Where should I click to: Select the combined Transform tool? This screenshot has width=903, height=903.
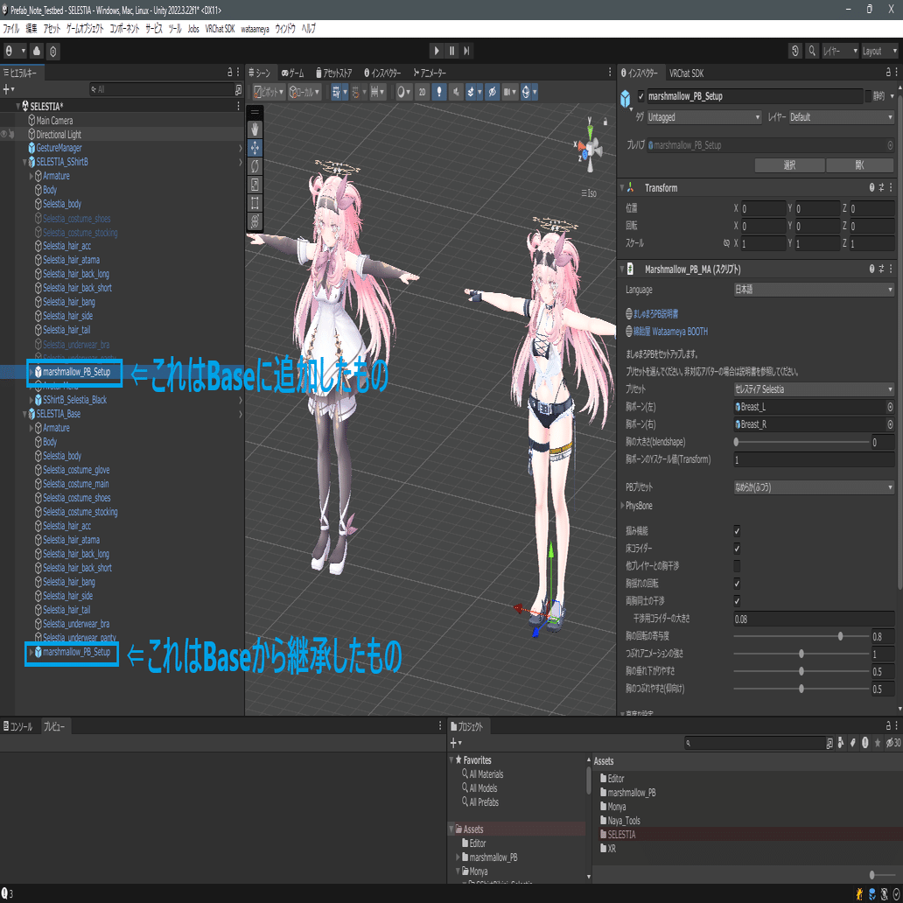[x=255, y=221]
